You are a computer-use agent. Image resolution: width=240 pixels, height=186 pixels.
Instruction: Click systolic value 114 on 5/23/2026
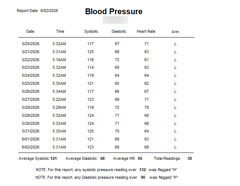click(90, 67)
